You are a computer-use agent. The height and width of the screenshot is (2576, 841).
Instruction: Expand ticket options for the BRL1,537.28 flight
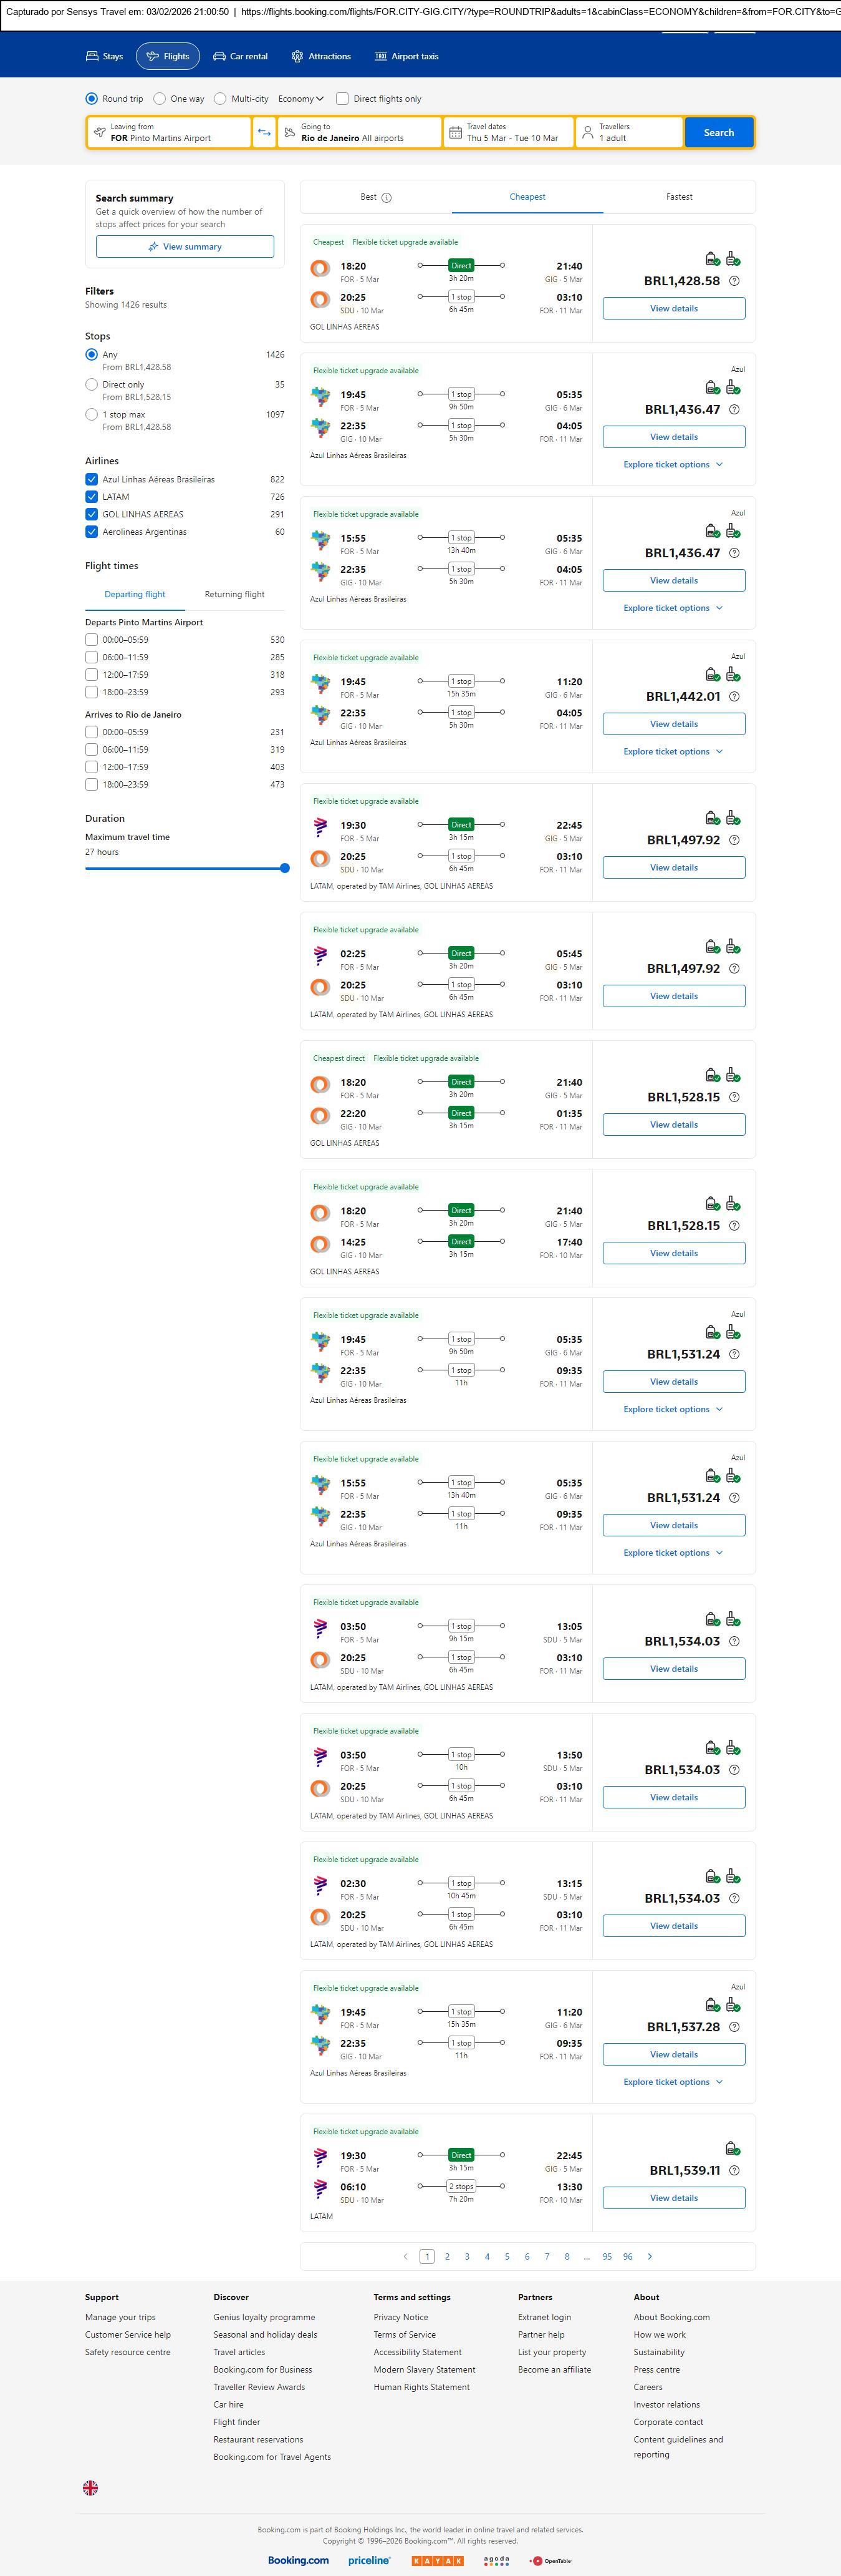[x=672, y=2082]
